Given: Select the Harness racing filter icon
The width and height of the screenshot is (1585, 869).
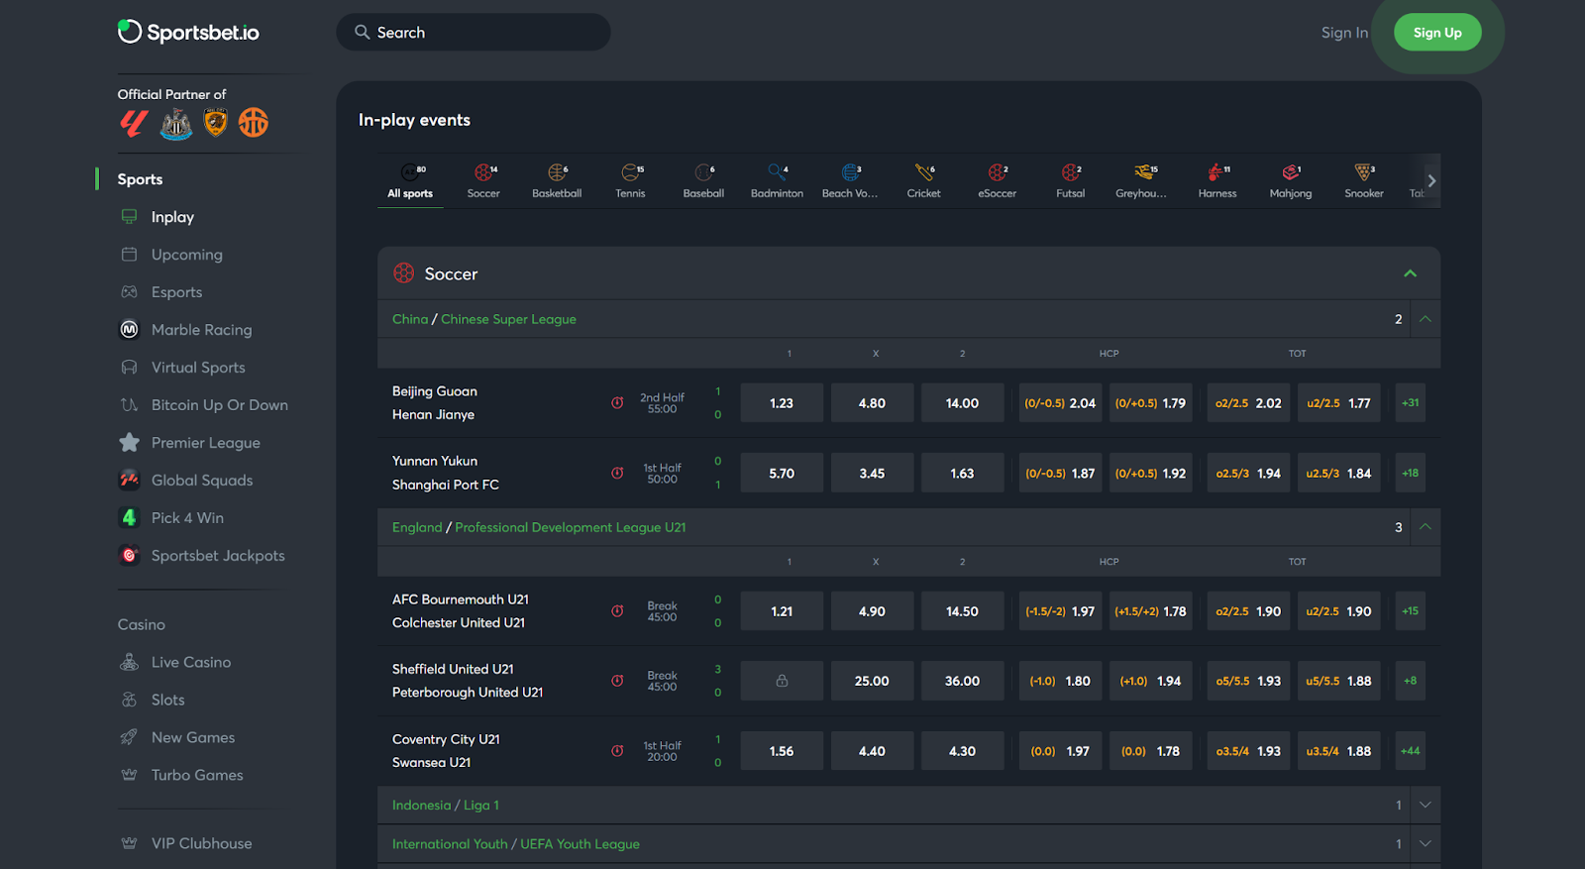Looking at the screenshot, I should click(1217, 172).
